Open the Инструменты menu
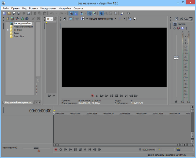 pos(48,8)
